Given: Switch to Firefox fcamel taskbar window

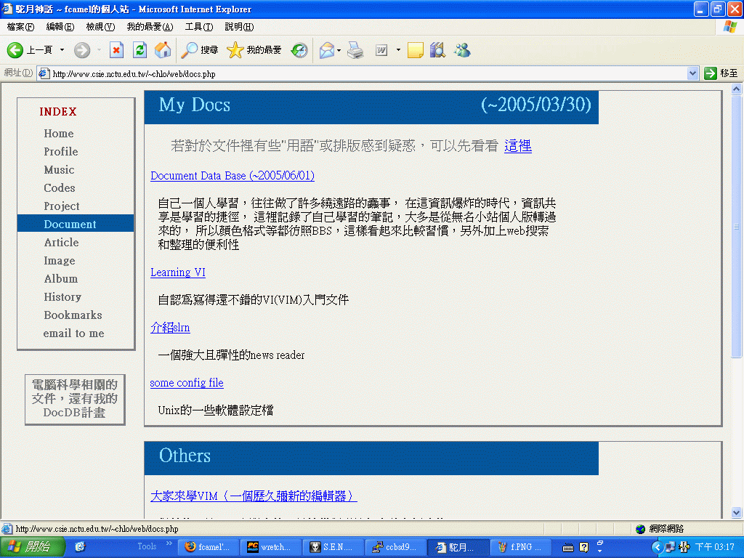Looking at the screenshot, I should (207, 547).
